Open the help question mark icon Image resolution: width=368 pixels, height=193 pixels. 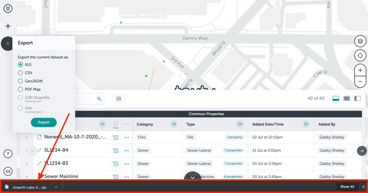click(8, 154)
